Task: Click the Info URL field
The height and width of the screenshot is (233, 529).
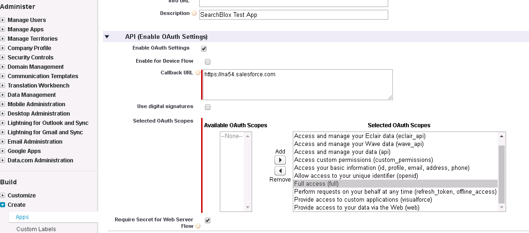Action: (x=294, y=3)
